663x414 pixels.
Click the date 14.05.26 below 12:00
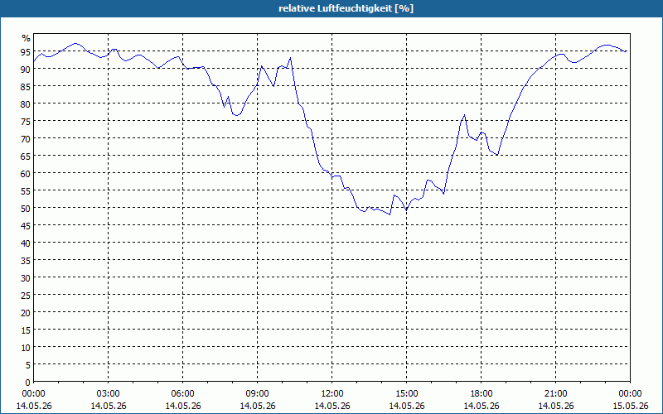point(332,406)
